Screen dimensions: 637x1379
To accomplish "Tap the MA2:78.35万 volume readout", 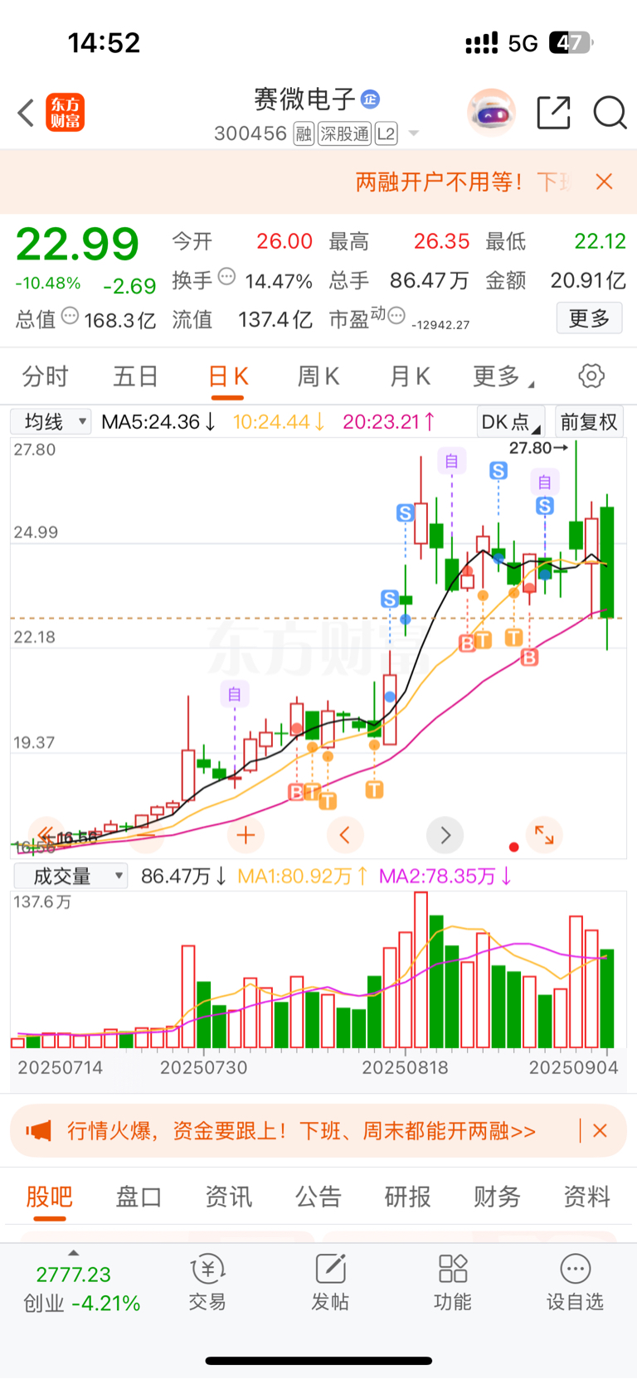I will pos(445,876).
